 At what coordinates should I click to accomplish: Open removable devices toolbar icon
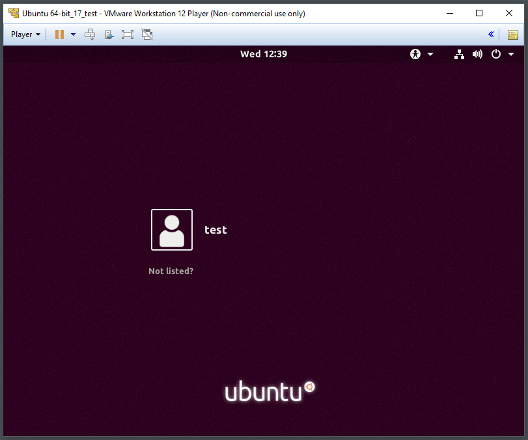coord(109,34)
